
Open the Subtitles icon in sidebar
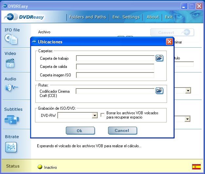pyautogui.click(x=12, y=119)
